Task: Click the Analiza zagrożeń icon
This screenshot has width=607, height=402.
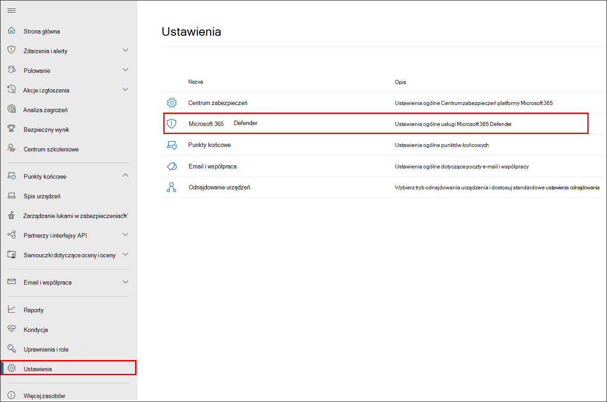Action: pyautogui.click(x=12, y=109)
